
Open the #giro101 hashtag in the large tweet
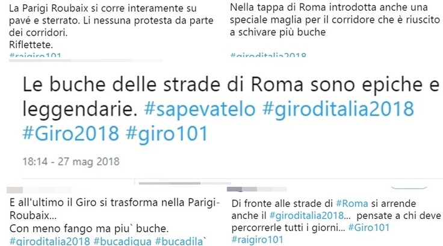coord(167,134)
